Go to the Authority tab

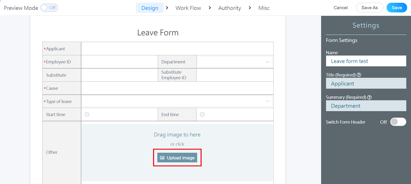tap(230, 8)
